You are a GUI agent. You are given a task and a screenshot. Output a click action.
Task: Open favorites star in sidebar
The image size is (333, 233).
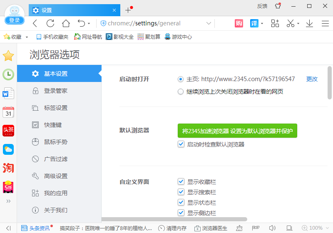8,56
